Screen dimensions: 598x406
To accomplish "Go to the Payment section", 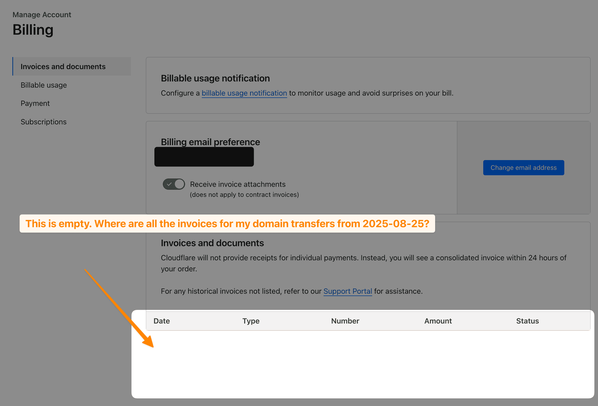I will pos(35,103).
